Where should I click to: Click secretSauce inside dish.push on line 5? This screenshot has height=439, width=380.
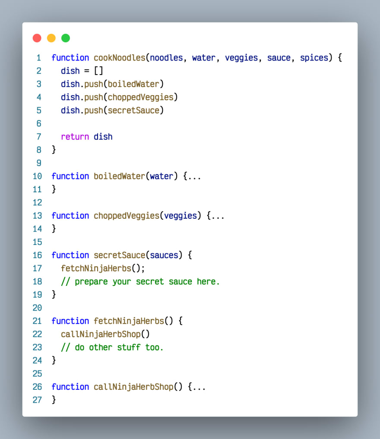click(133, 110)
